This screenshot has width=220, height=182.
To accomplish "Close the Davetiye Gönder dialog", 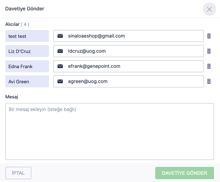I will (209, 9).
